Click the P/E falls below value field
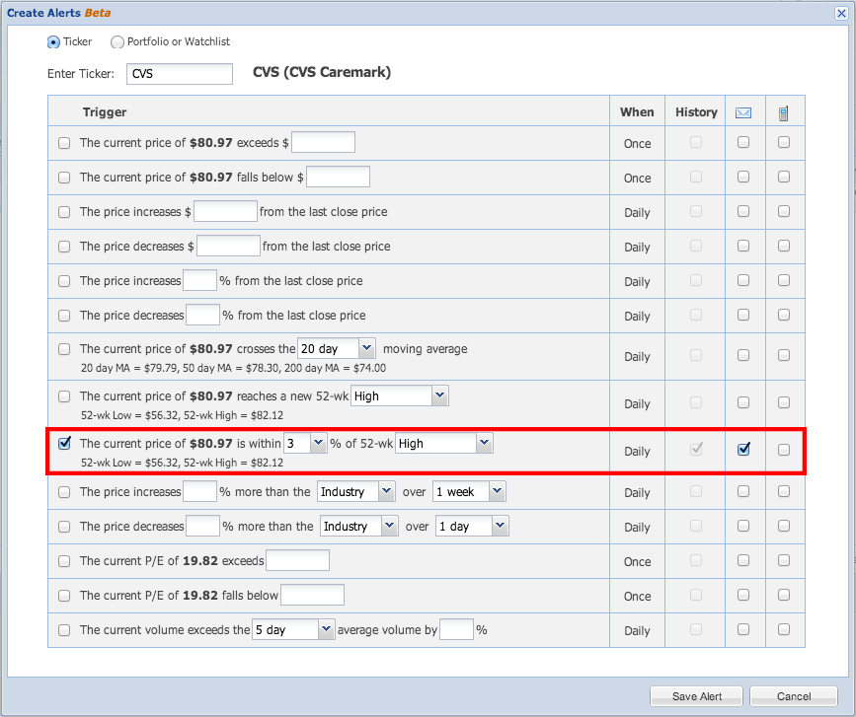 [312, 595]
